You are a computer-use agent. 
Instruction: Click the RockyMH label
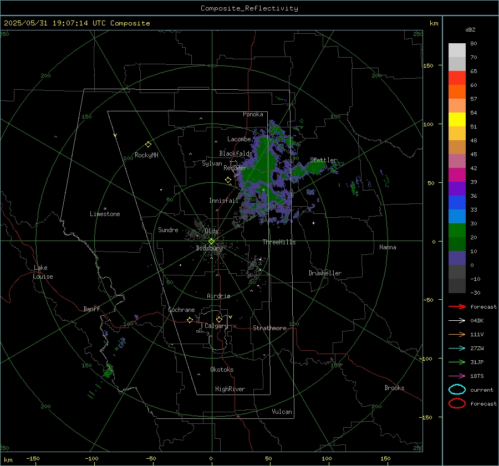[x=146, y=155]
